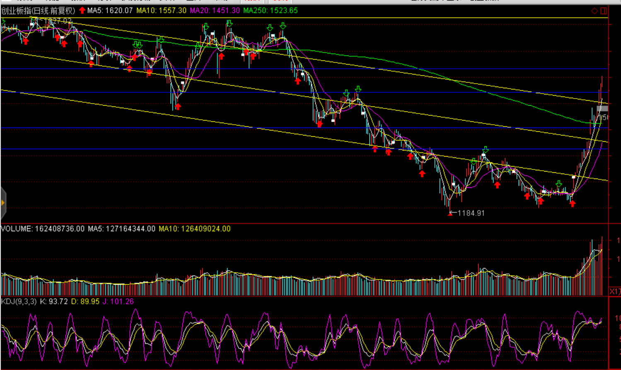621x370 pixels.
Task: Click the KDJ J value label
Action: pyautogui.click(x=118, y=302)
